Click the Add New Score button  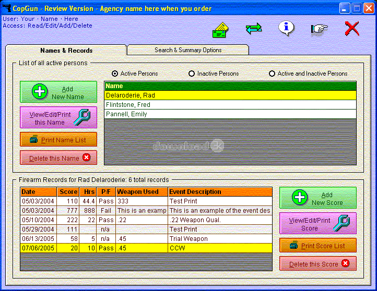[x=318, y=198]
